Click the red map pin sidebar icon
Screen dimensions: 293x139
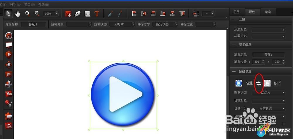[x=8, y=103]
